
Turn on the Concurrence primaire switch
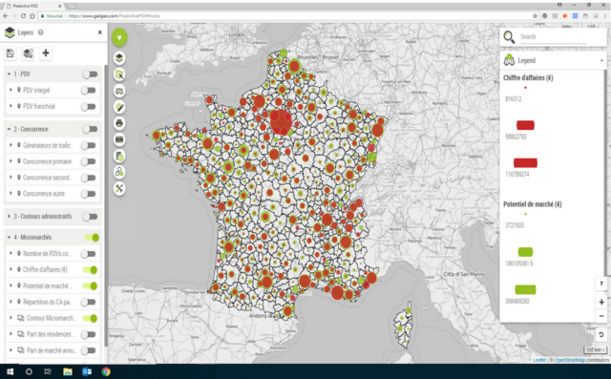(89, 161)
